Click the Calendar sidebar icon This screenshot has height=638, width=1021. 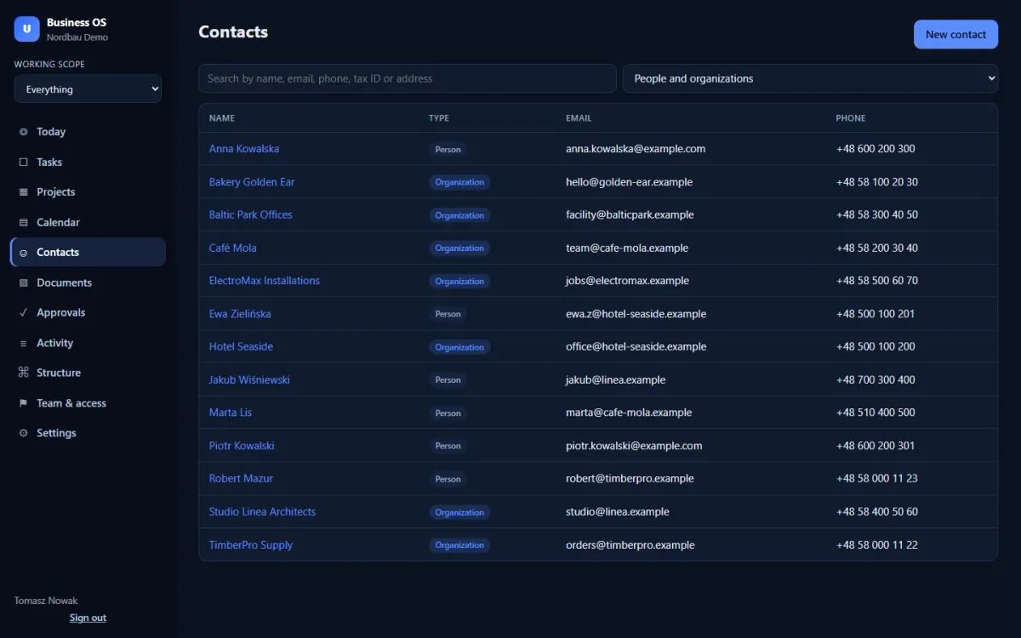23,222
